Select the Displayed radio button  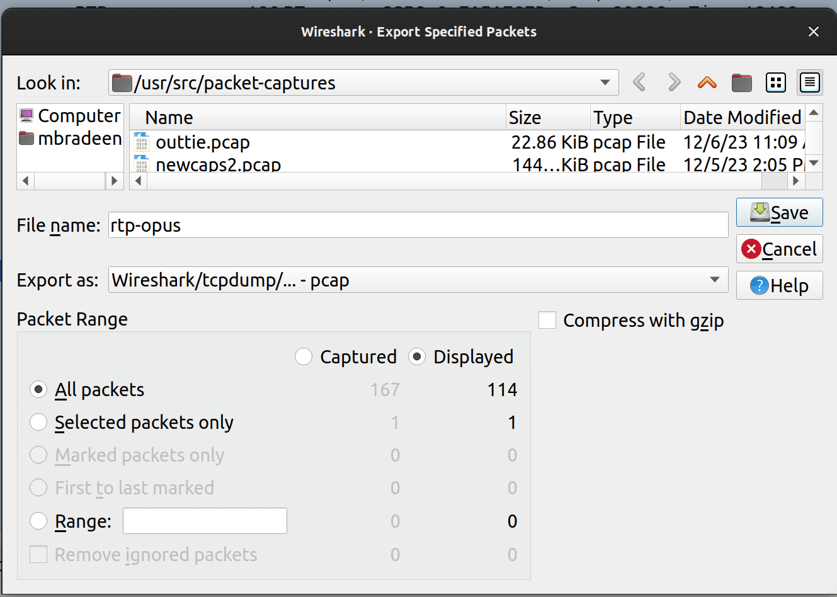click(x=417, y=357)
